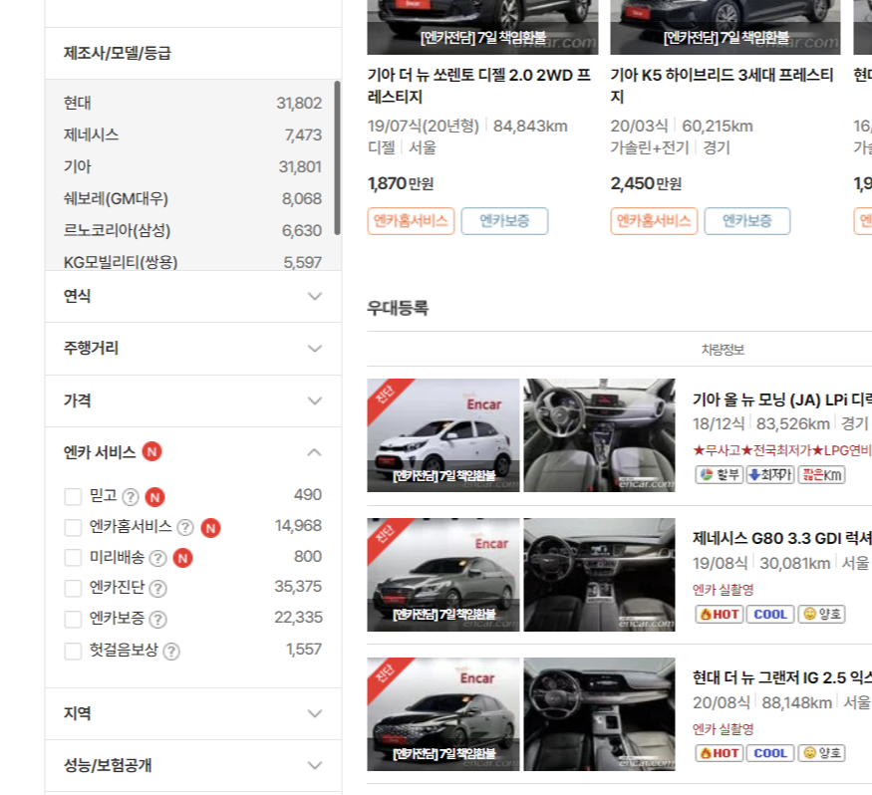Click 무사고 전국최저가 promo text on 모닝

click(782, 450)
